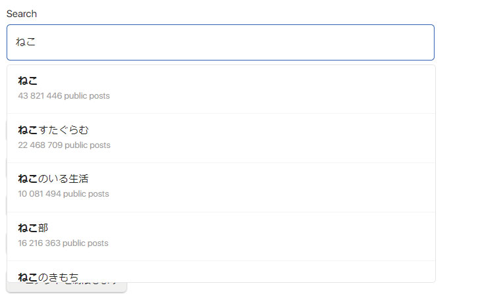
Task: Click the 22 468 709 public posts count
Action: (64, 145)
